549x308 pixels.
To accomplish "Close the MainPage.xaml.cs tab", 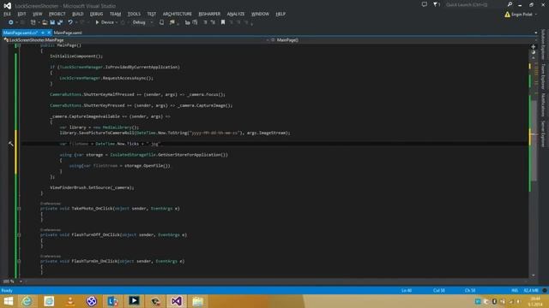I will pos(49,33).
